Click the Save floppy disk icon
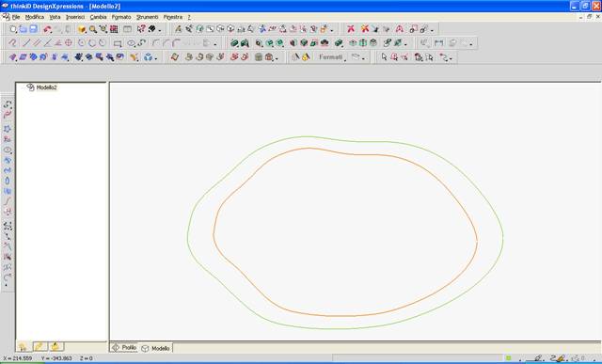Screen dimensions: 602x364 [x=34, y=29]
